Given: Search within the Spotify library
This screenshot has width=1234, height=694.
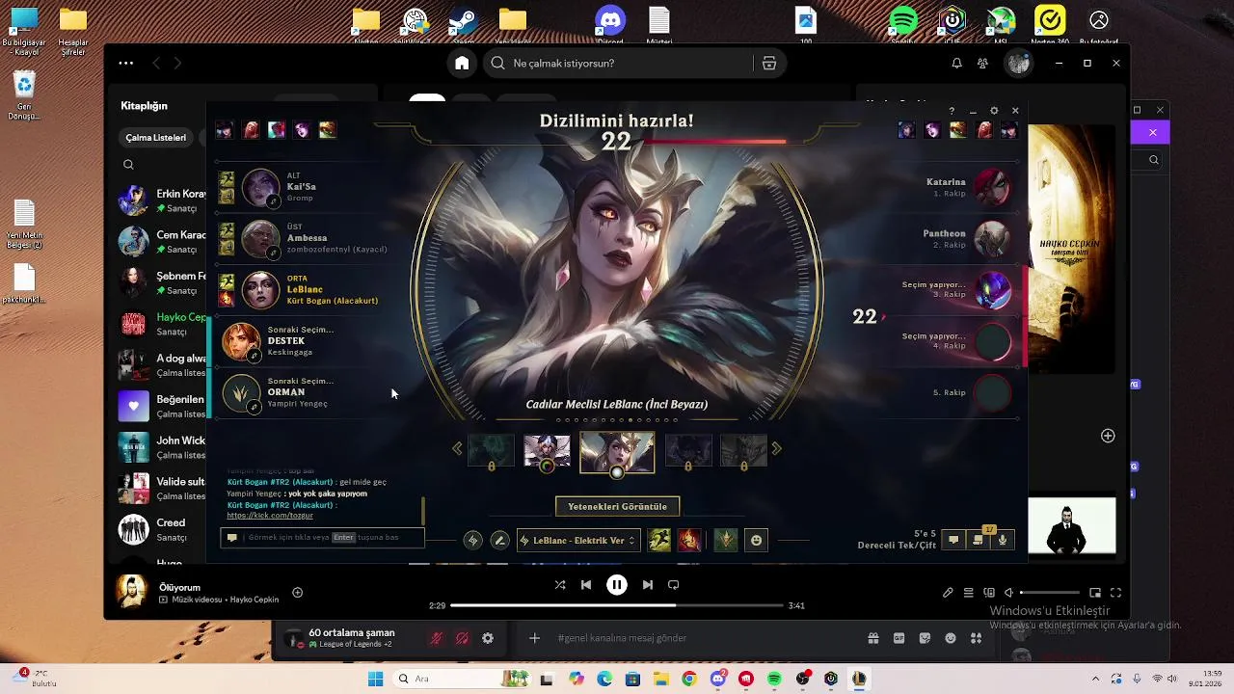Looking at the screenshot, I should 128,165.
